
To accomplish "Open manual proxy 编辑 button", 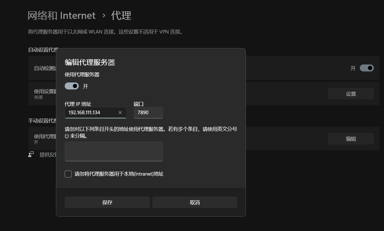I will pos(351,139).
